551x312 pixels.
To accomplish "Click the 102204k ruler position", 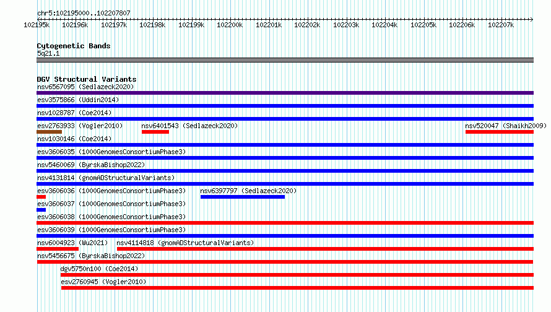I will pos(385,25).
